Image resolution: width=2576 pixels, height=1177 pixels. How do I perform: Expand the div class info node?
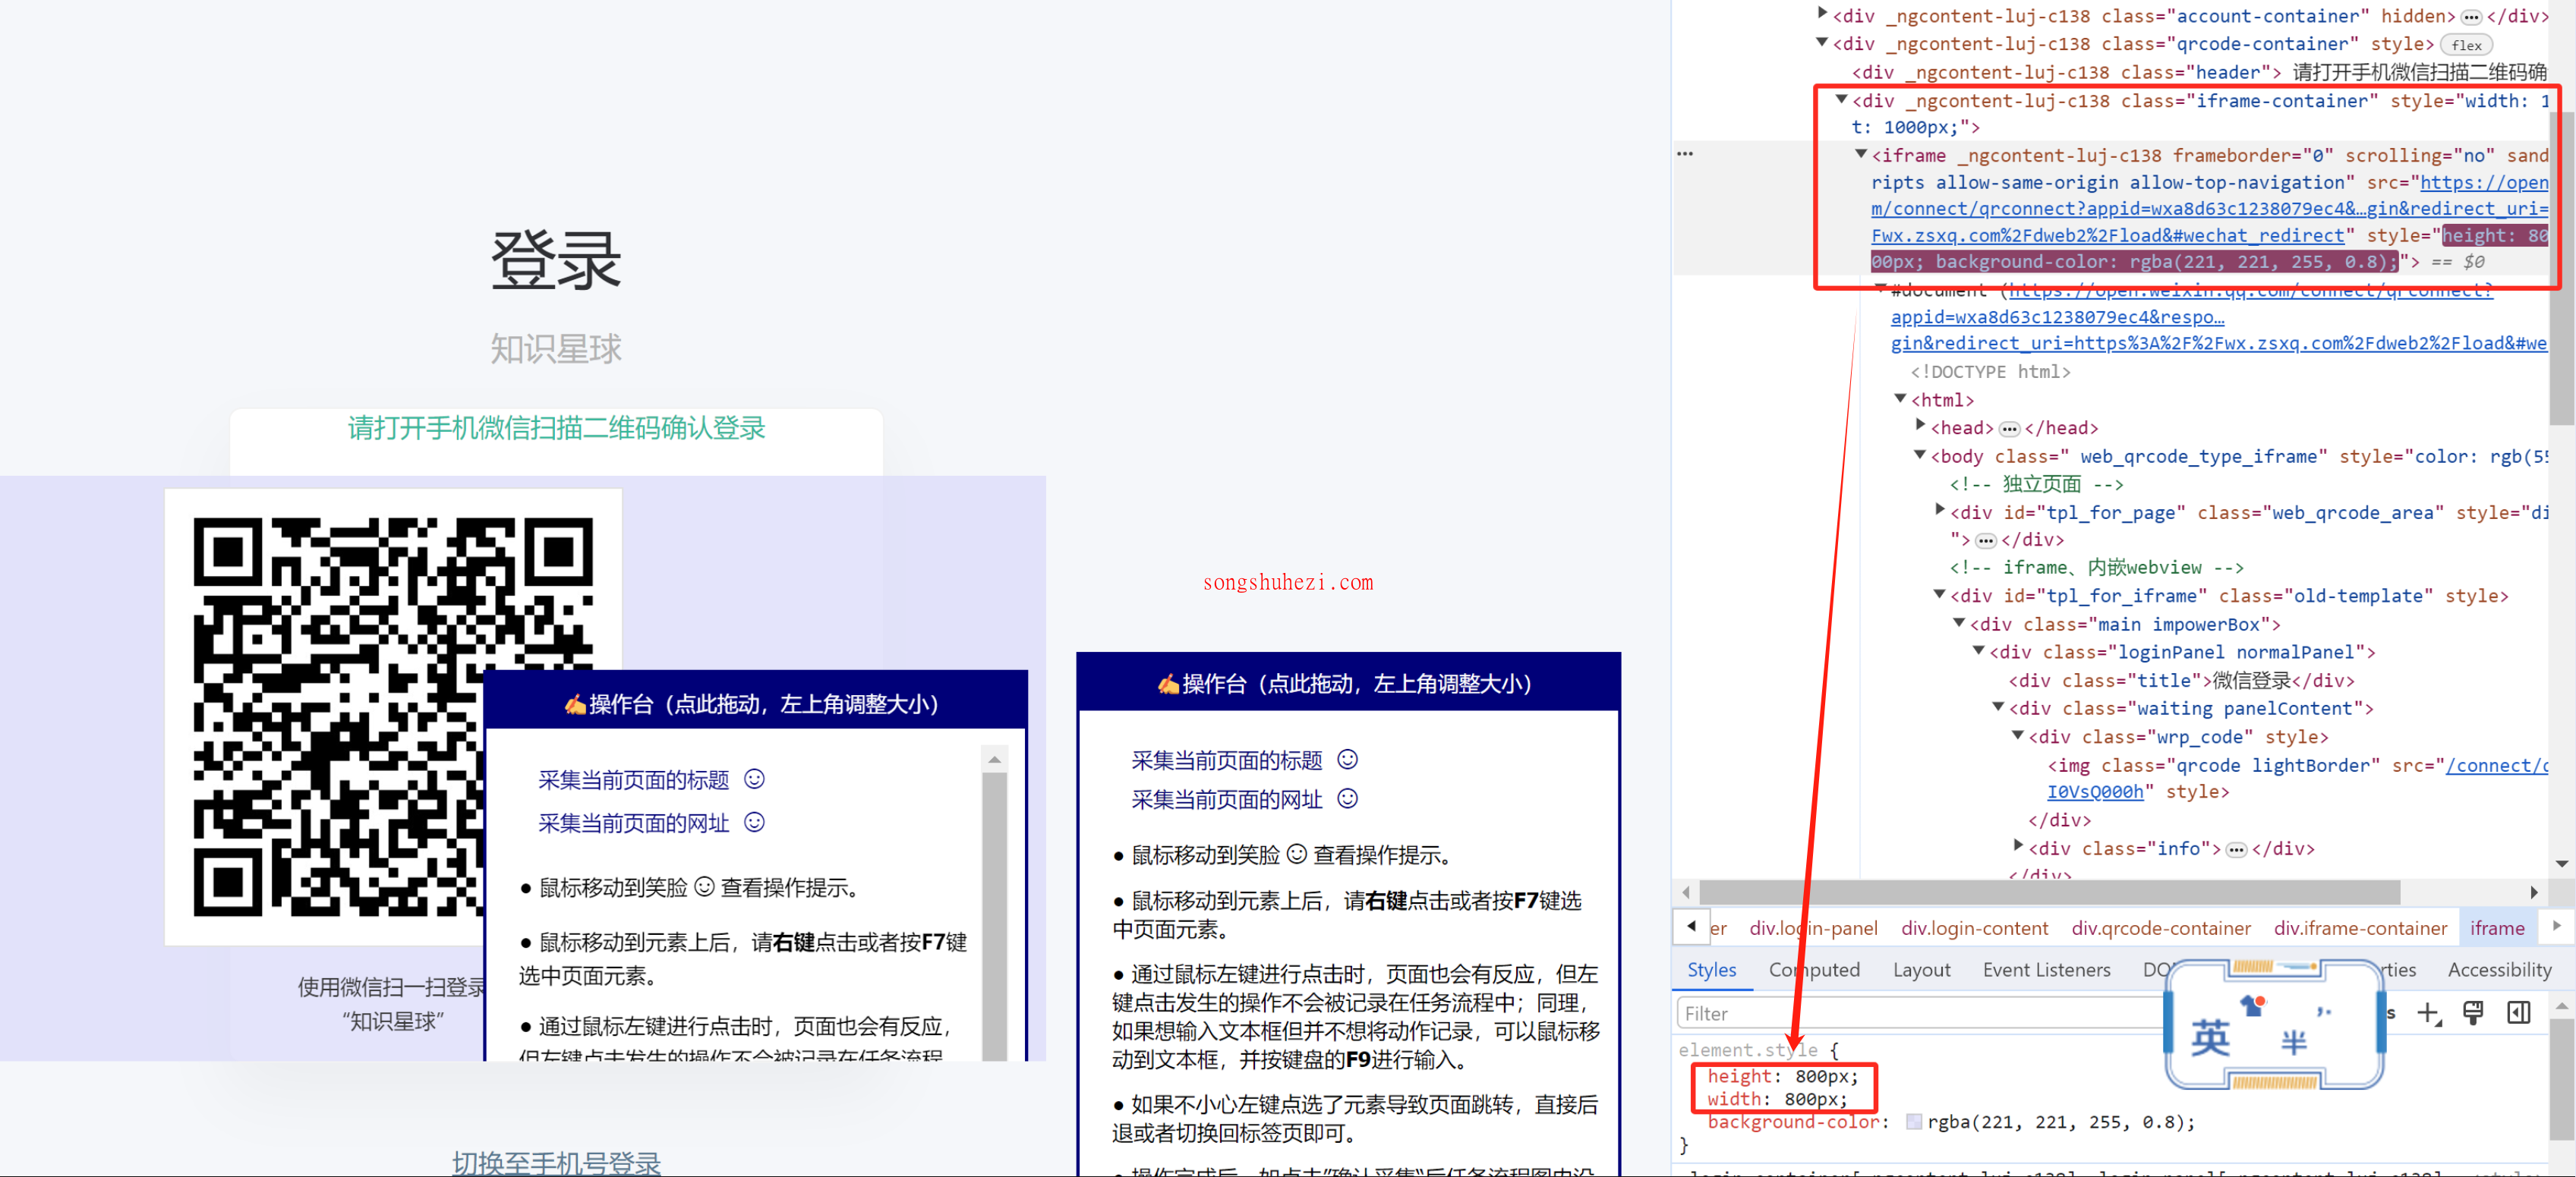click(2018, 846)
